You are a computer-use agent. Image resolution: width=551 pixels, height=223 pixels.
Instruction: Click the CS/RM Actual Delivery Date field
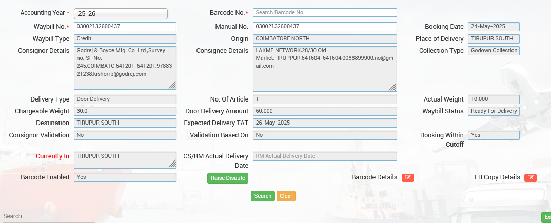tap(325, 156)
